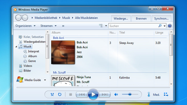
Task: Open help with the question mark icon
Action: (x=170, y=26)
